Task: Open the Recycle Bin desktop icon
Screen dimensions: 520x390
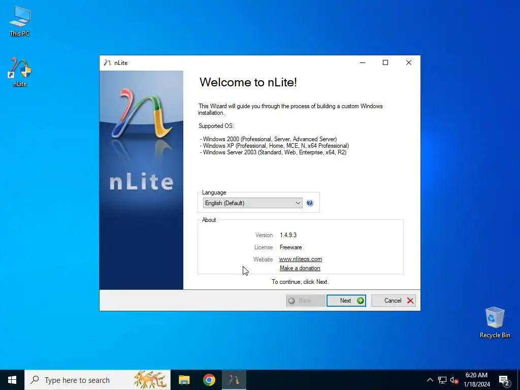Action: pos(495,322)
